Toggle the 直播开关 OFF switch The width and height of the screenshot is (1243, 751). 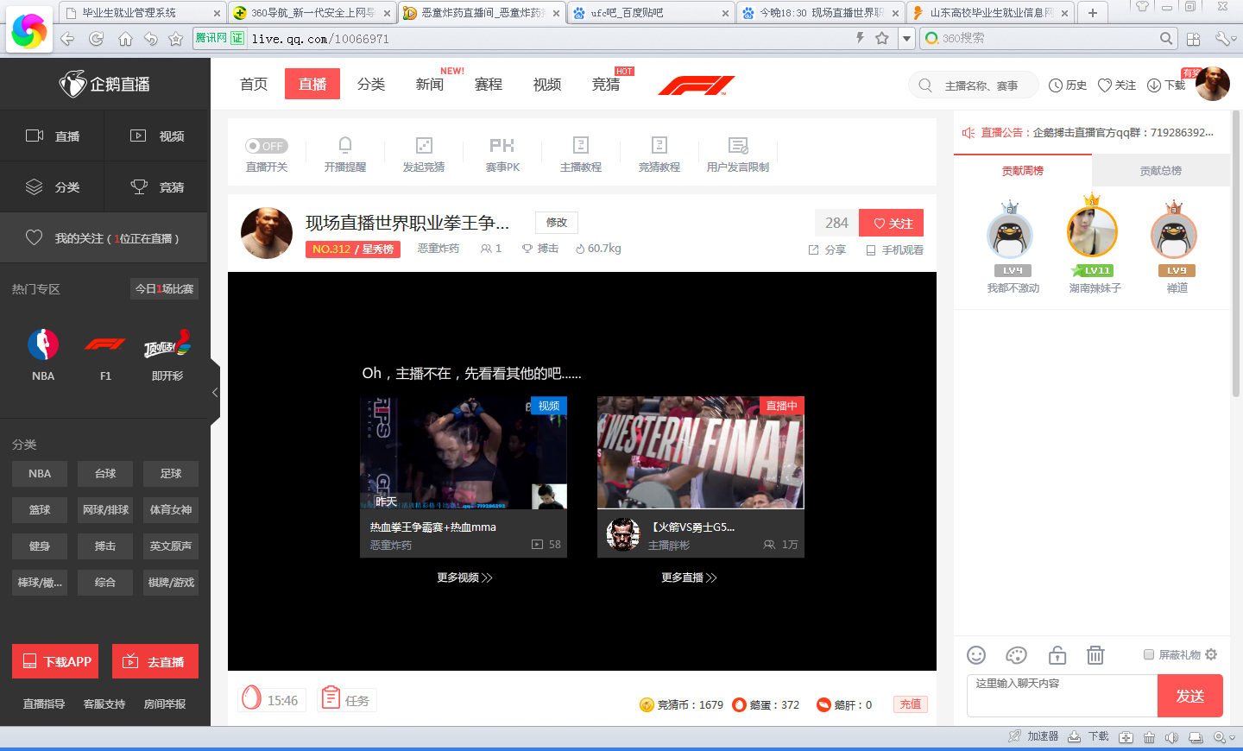point(266,146)
